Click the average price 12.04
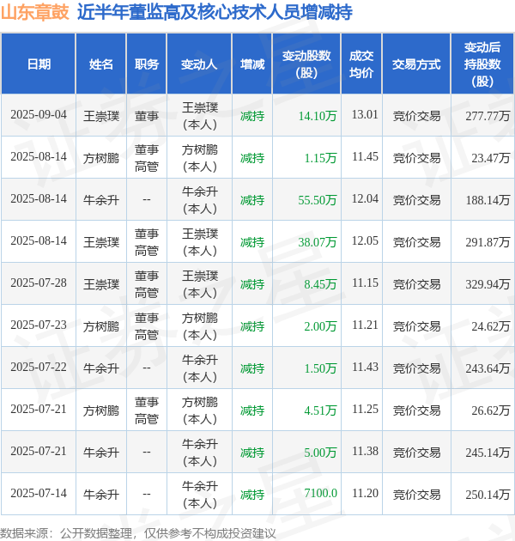Screen dimensions: 515x541 [x=365, y=198]
